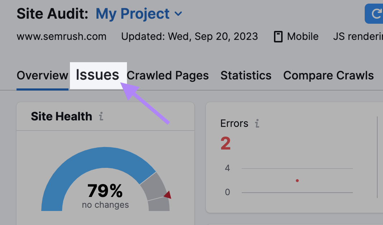Switch to the Overview tab

click(42, 75)
